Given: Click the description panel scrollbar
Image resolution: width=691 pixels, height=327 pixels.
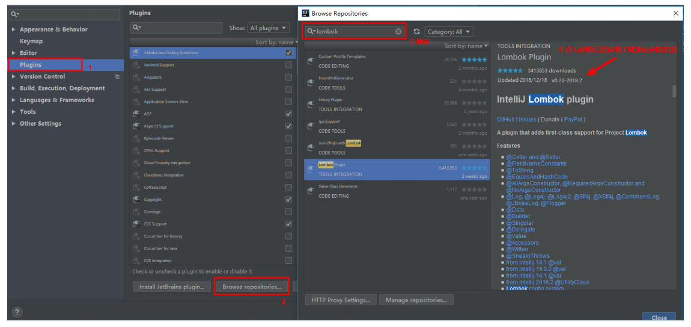Looking at the screenshot, I should click(x=674, y=91).
